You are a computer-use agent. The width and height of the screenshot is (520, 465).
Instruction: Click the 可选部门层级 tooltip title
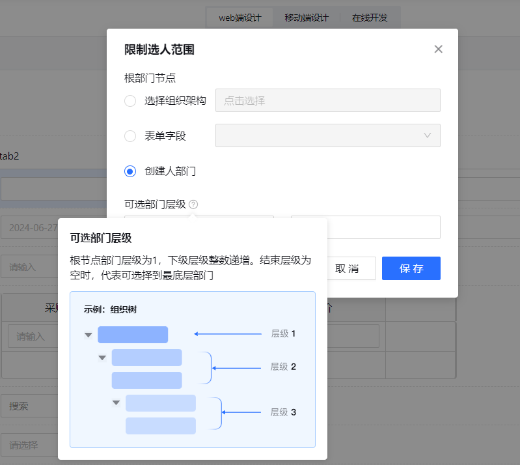[x=101, y=238]
